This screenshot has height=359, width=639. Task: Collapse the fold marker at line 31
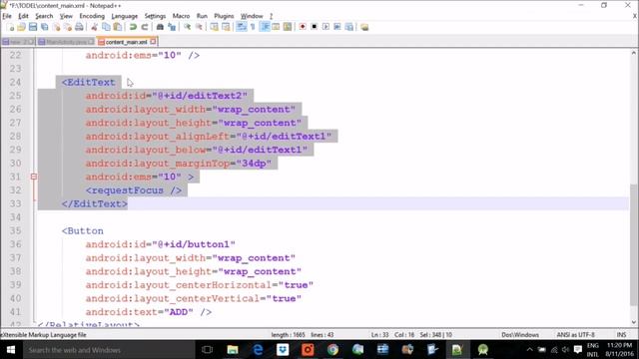(x=34, y=177)
